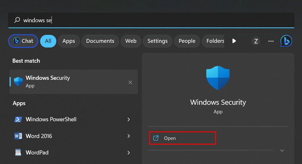The image size is (302, 164).
Task: Click the Z user account avatar
Action: 256,41
